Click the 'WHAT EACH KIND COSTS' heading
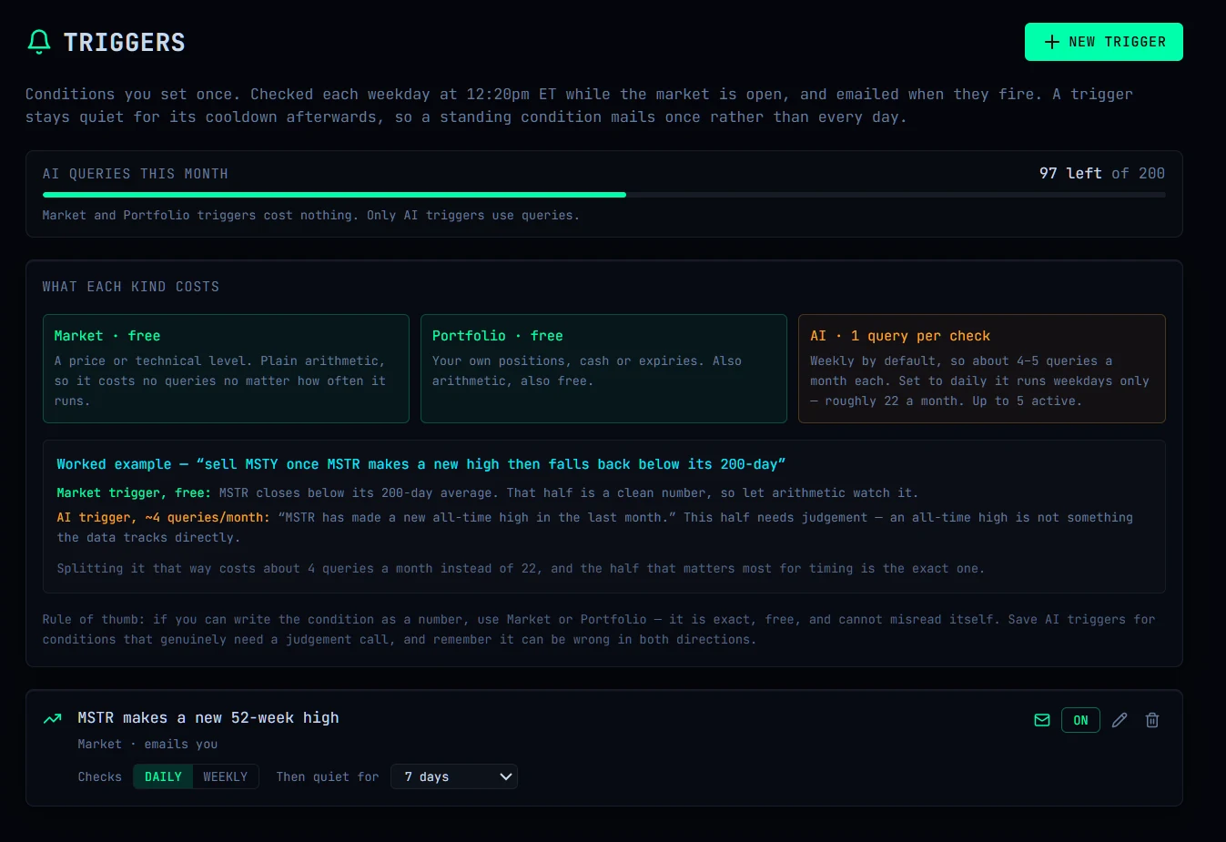 (x=131, y=287)
